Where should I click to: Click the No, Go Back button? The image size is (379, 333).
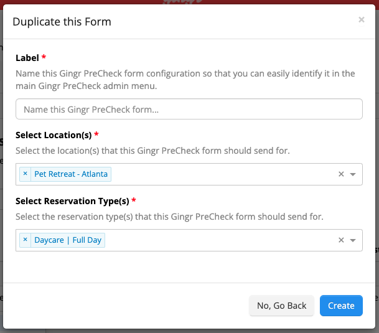pyautogui.click(x=281, y=306)
